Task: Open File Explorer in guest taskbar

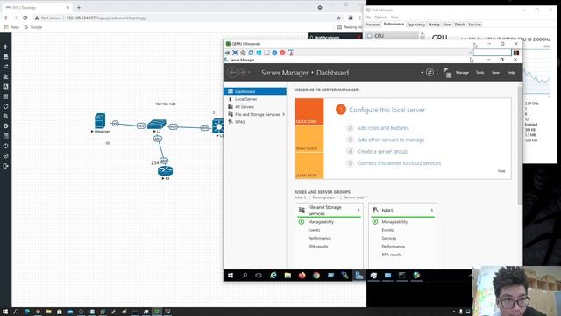Action: tap(288, 275)
